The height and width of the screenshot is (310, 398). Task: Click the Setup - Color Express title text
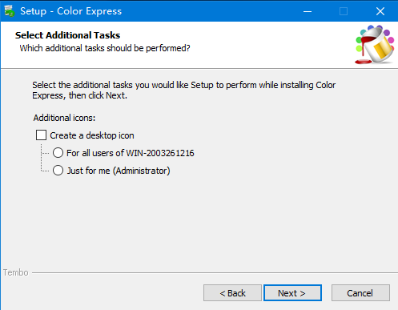tap(71, 11)
